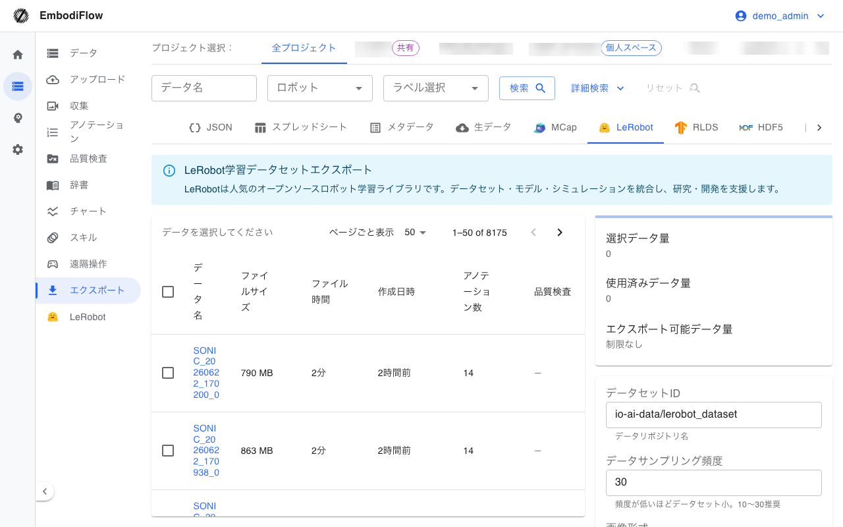Click the ファイルサイズ column header
The image size is (843, 527).
click(254, 292)
